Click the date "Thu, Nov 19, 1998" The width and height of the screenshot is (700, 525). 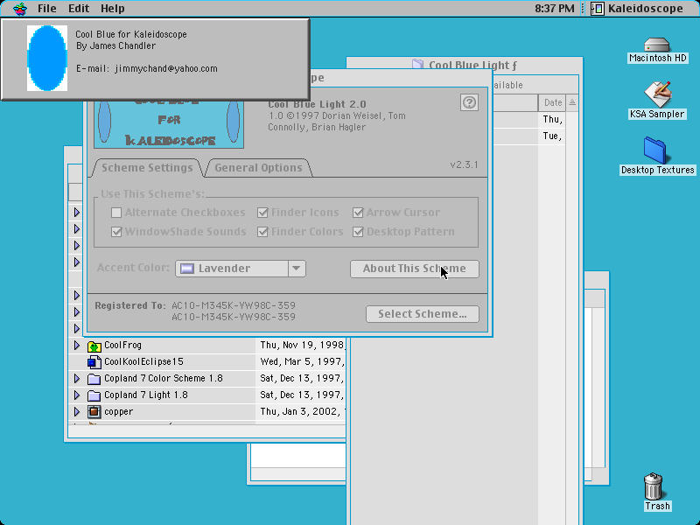(302, 345)
